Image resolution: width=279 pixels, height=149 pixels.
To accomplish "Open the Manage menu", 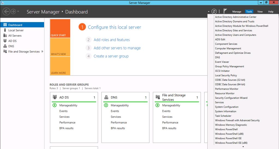I will (237, 11).
